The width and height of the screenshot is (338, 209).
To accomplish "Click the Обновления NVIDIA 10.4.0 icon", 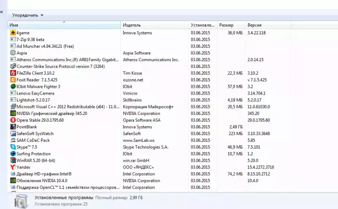I will pos(13,181).
